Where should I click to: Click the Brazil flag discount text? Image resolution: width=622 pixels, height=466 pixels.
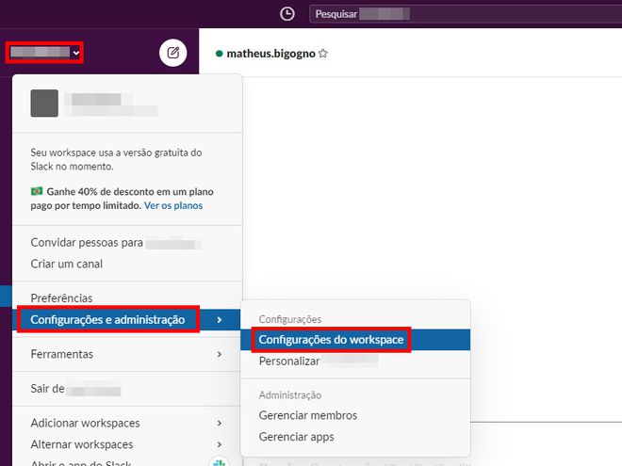click(123, 199)
